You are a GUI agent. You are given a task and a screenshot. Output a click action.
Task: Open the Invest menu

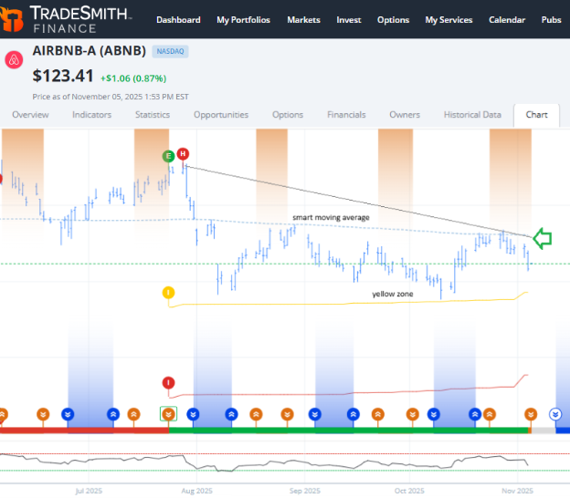pyautogui.click(x=349, y=20)
